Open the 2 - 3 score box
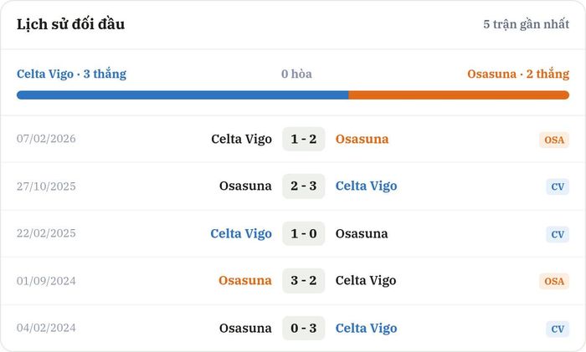Image resolution: width=586 pixels, height=352 pixels. click(303, 186)
